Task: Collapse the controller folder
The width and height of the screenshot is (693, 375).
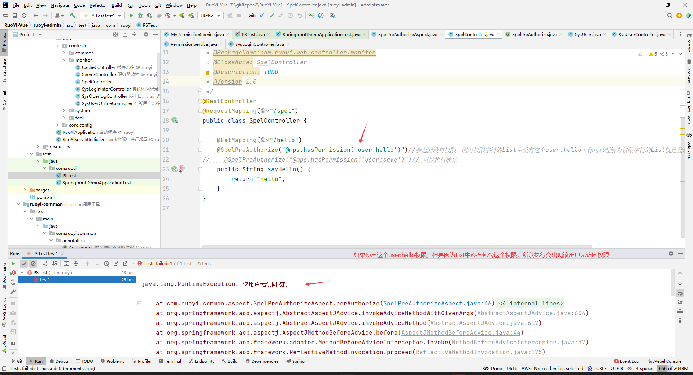Action: point(58,45)
